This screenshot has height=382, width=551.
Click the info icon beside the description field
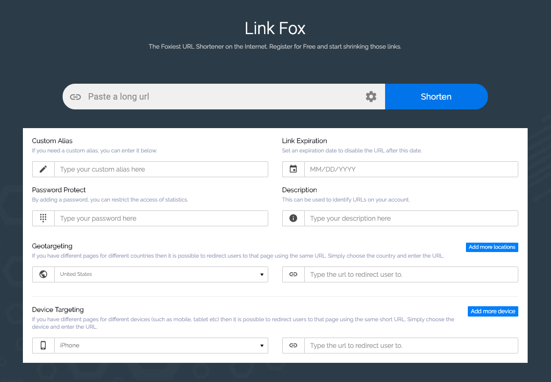point(293,218)
